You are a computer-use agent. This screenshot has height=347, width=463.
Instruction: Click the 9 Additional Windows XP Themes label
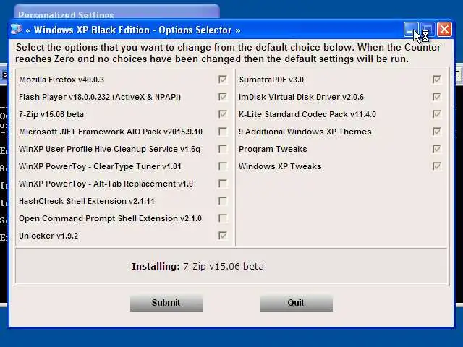click(305, 132)
